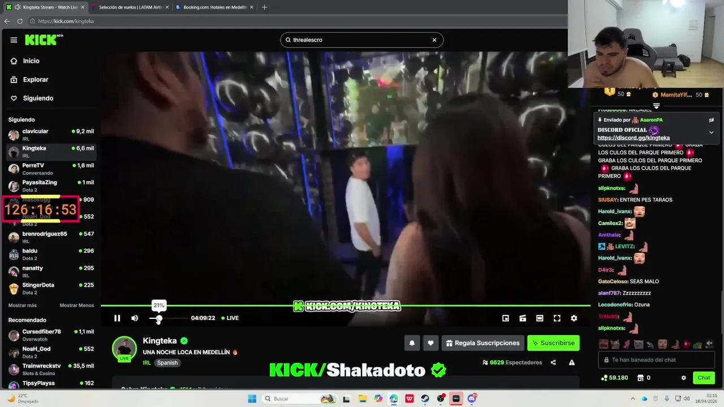Image resolution: width=724 pixels, height=407 pixels.
Task: Click the green Chat send button
Action: pos(704,378)
